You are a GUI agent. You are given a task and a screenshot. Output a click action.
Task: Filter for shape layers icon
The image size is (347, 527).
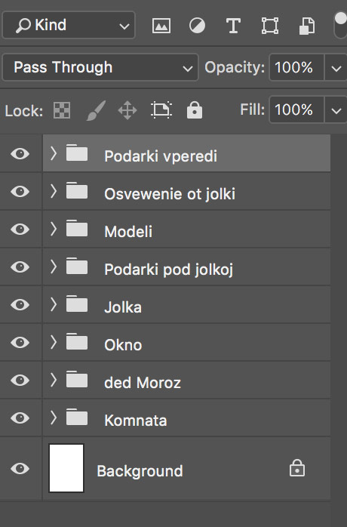click(270, 26)
